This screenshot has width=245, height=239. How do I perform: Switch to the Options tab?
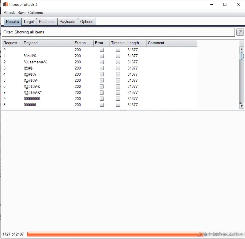point(87,22)
